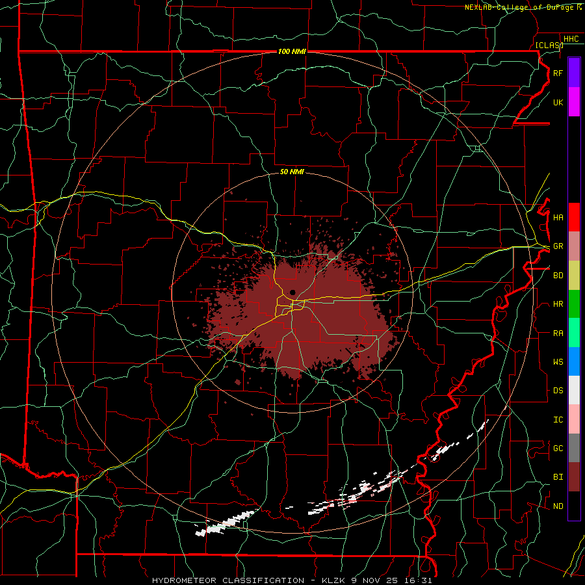The width and height of the screenshot is (585, 585).
Task: Click the IC legend label
Action: tap(558, 420)
